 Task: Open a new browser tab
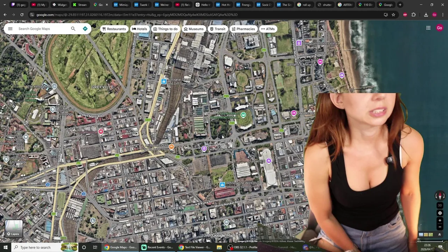[x=400, y=5]
